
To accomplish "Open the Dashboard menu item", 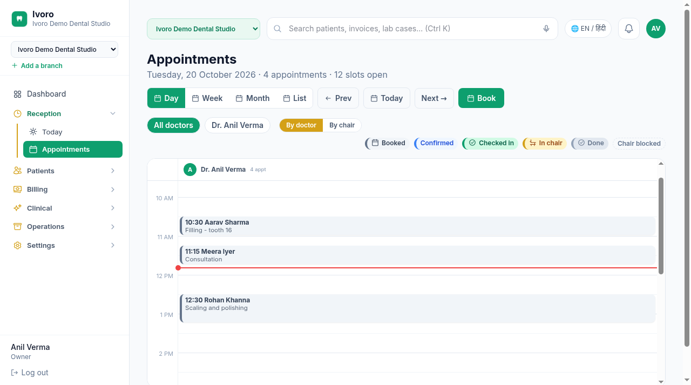I will point(65,94).
